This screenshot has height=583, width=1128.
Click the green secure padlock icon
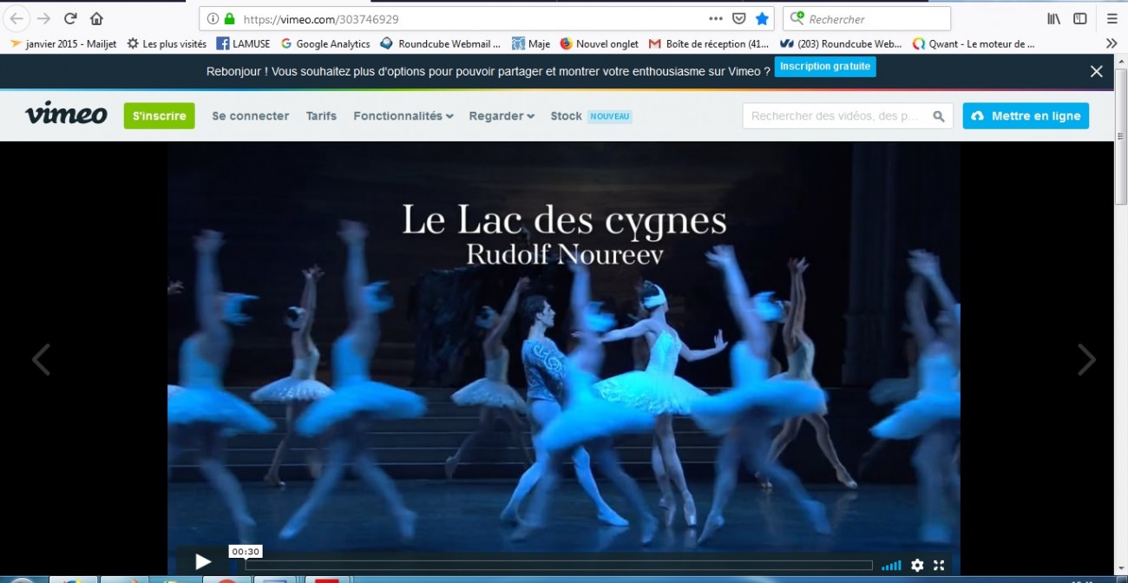(x=229, y=18)
